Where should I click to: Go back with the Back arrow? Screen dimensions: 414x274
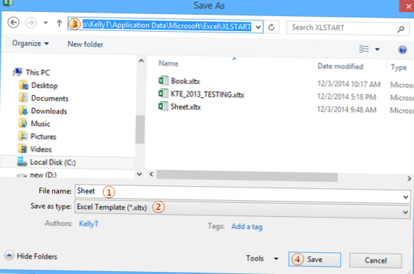tap(13, 23)
